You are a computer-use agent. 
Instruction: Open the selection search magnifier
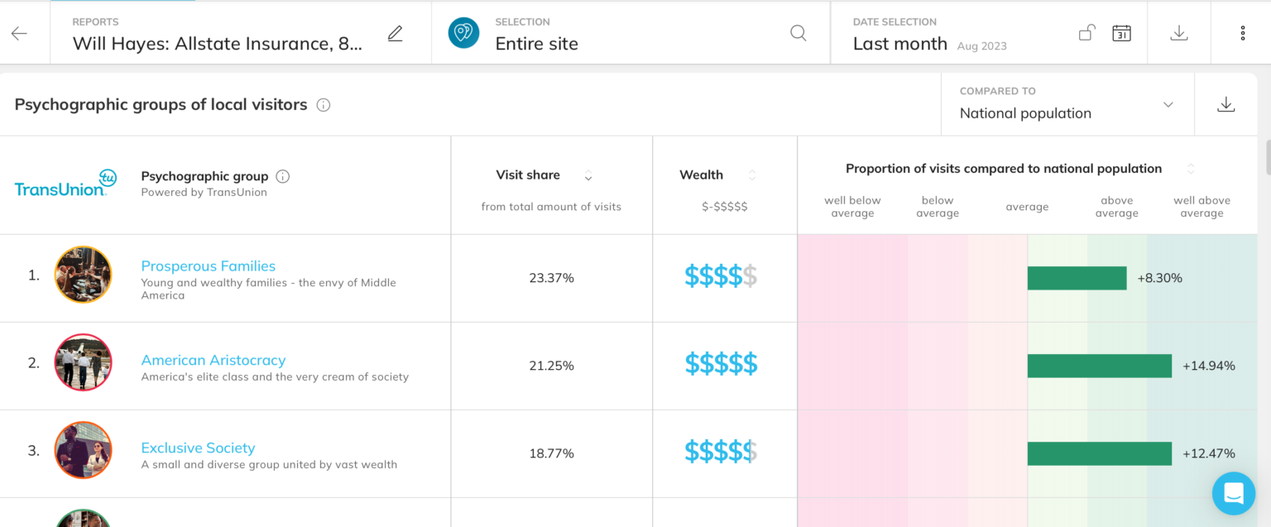tap(798, 32)
